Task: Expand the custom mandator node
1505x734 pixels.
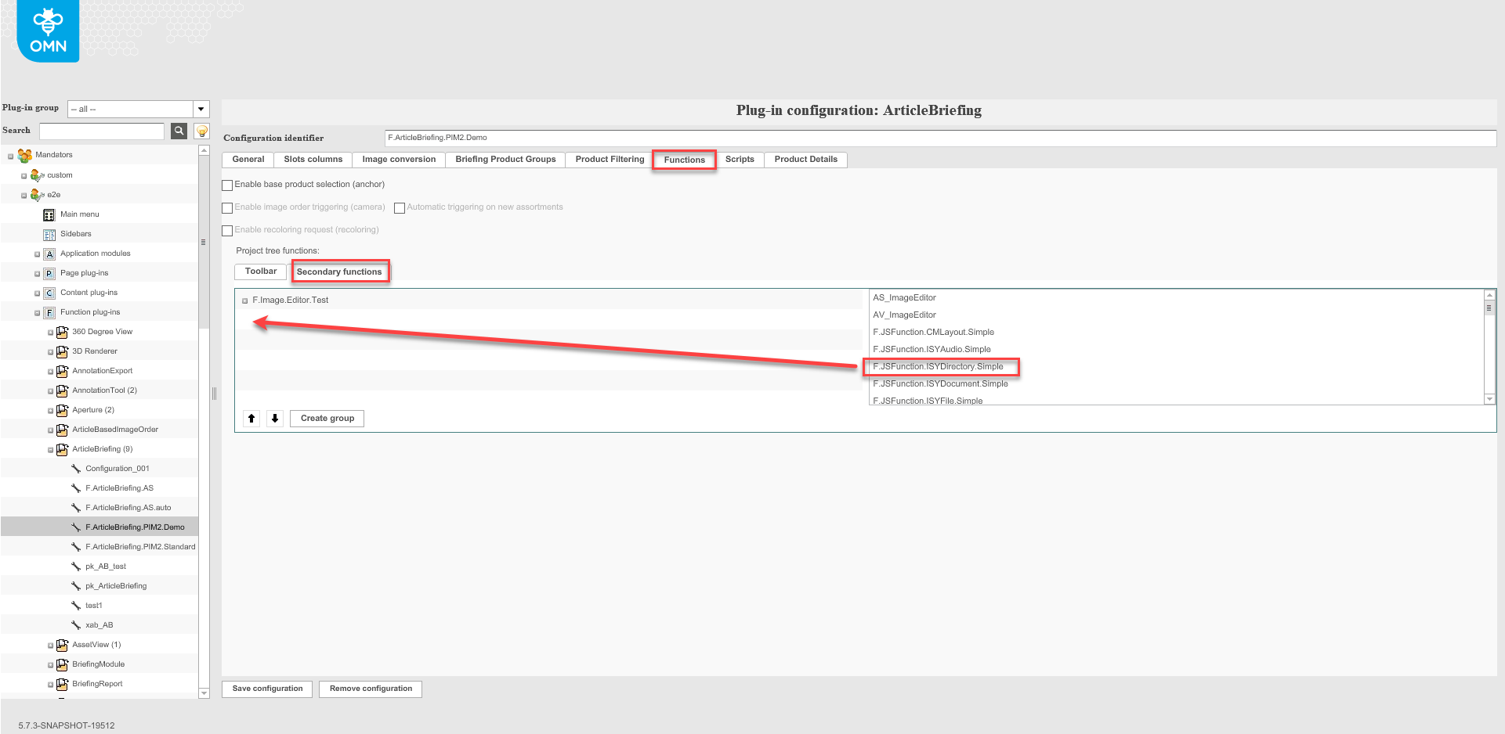Action: point(24,175)
